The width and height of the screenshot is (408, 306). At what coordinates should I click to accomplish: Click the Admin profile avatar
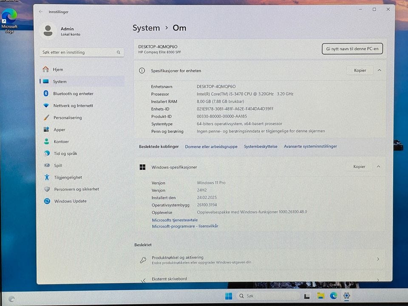48,31
